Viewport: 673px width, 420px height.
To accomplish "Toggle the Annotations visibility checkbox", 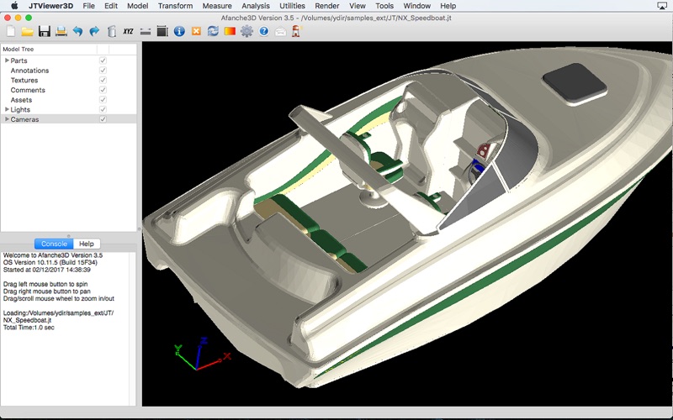I will [x=103, y=71].
